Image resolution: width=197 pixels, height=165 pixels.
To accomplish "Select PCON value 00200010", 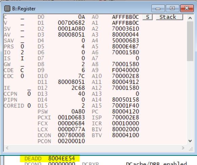I will click(71, 141).
